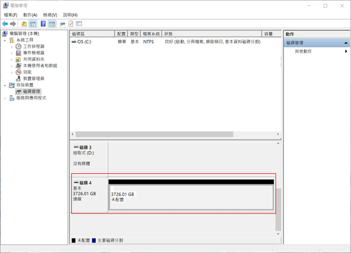Expand the 事件檢視器 node
The image size is (351, 253).
(12, 53)
